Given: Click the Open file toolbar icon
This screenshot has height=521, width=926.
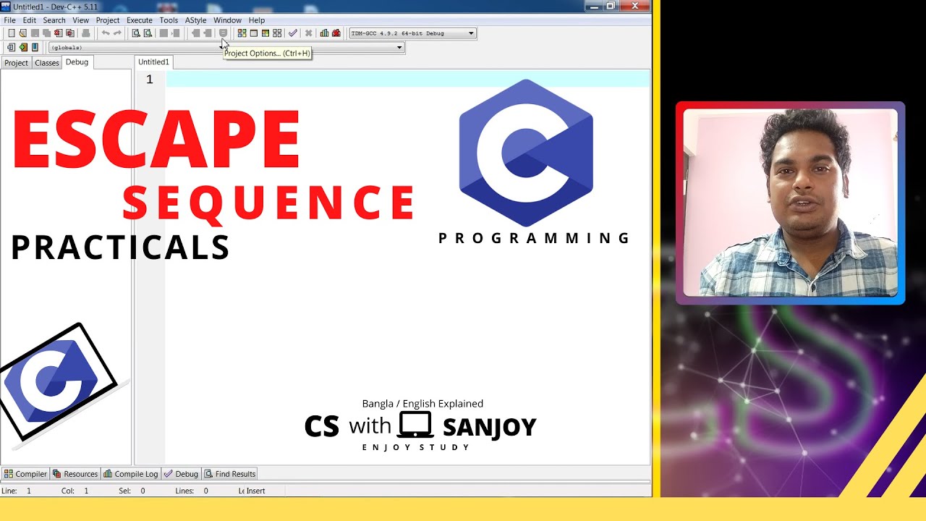Looking at the screenshot, I should click(x=23, y=33).
